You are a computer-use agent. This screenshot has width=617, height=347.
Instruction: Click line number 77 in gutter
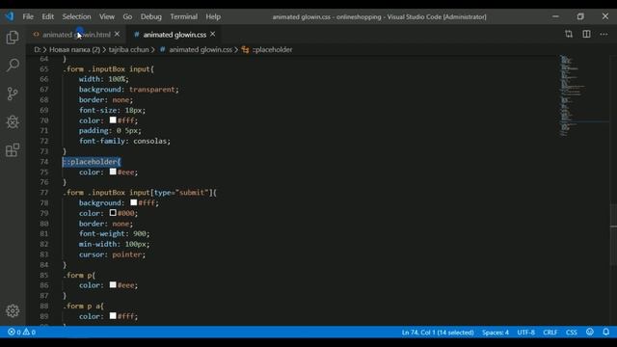(x=44, y=193)
